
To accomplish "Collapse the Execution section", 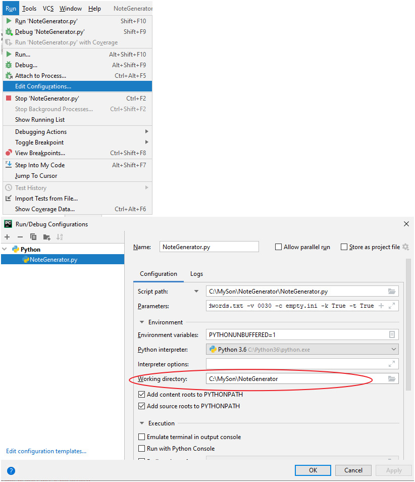I will (142, 423).
